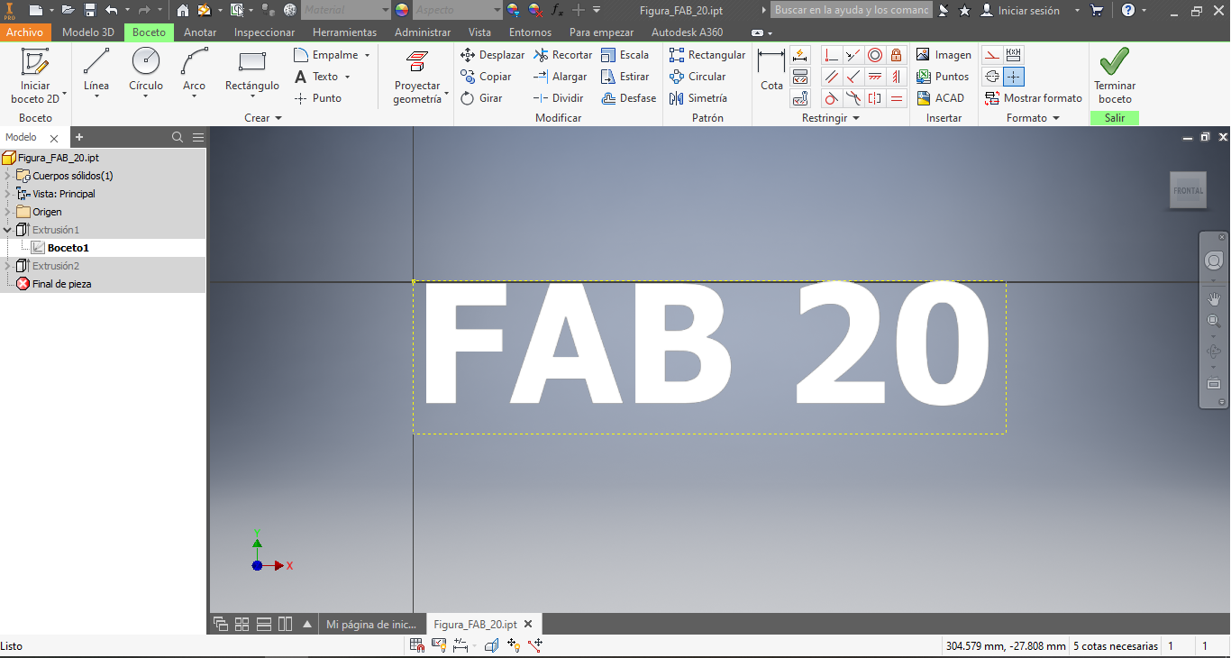Click the Undo arrow icon
The height and width of the screenshot is (658, 1231).
click(112, 10)
